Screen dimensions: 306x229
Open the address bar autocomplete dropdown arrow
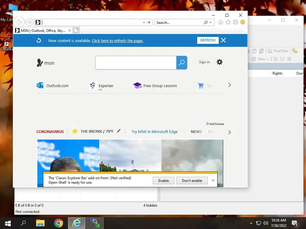pyautogui.click(x=144, y=22)
